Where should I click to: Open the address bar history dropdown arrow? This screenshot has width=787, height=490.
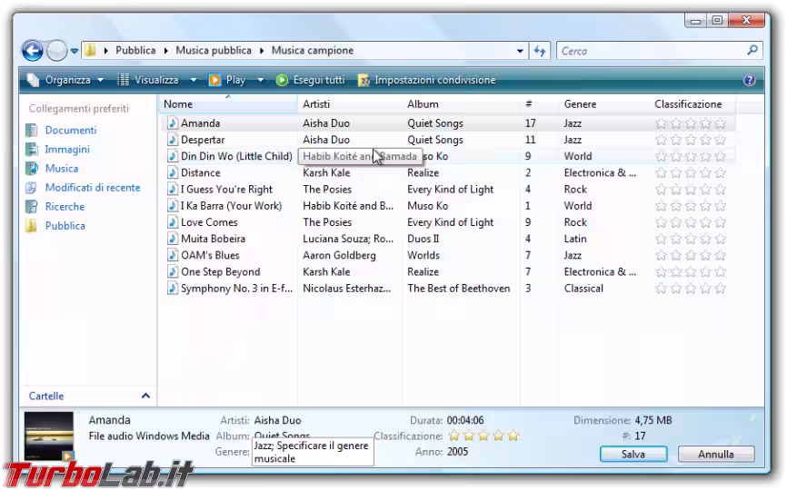(x=521, y=51)
